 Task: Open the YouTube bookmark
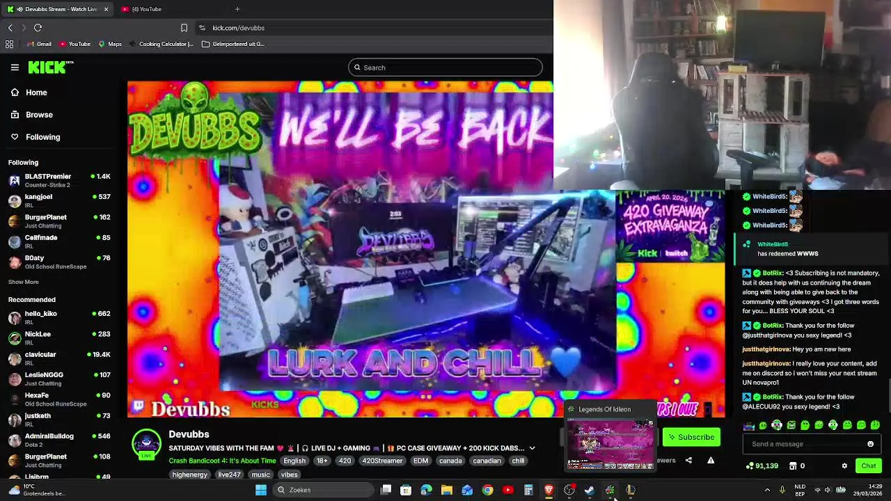pyautogui.click(x=74, y=44)
